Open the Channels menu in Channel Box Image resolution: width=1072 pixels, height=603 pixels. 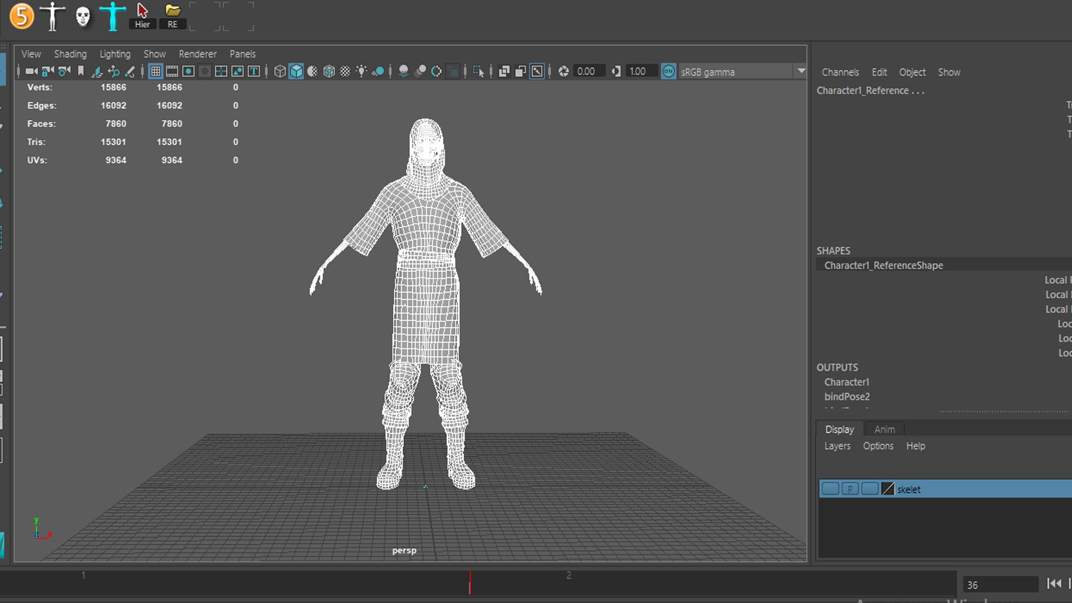840,72
